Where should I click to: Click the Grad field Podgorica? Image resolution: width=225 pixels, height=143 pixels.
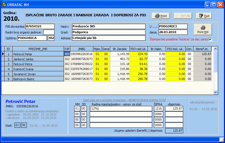(109, 32)
